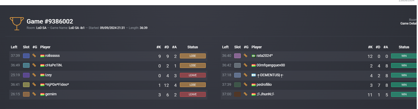Viewport: 418px width, 109px height.
Task: Select the blue slot color of rolisssss
Action: point(26,56)
